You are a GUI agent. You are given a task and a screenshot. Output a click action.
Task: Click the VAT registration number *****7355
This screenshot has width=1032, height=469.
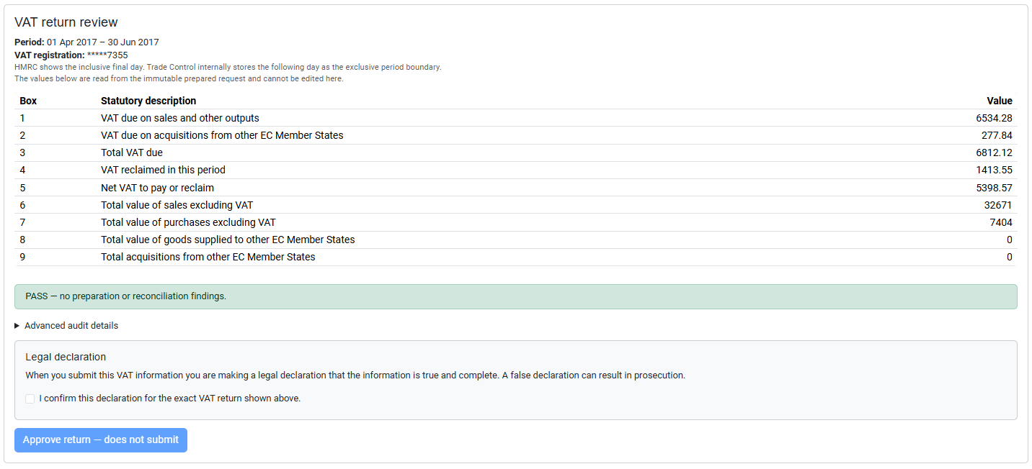(107, 55)
